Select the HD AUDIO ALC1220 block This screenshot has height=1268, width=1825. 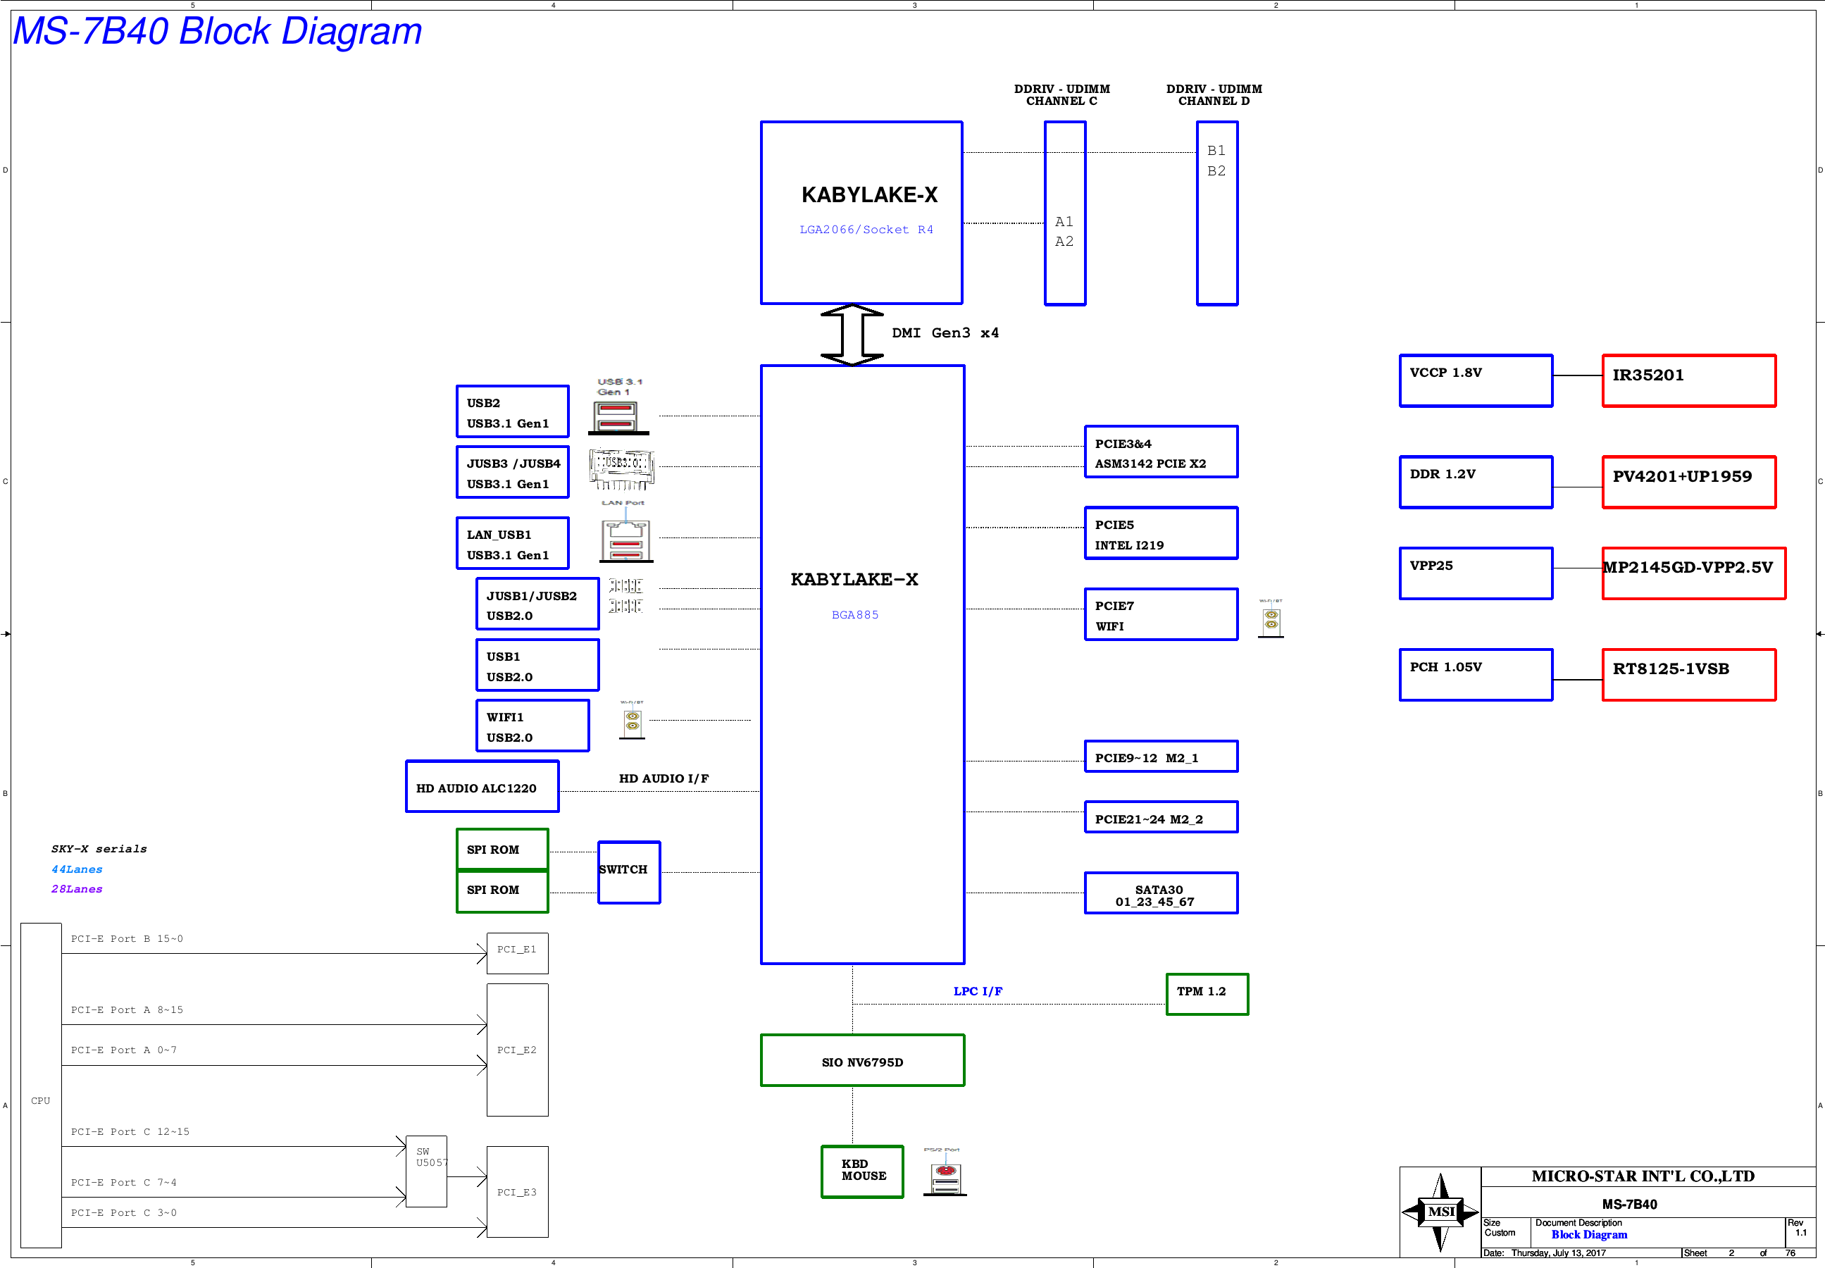click(x=482, y=787)
